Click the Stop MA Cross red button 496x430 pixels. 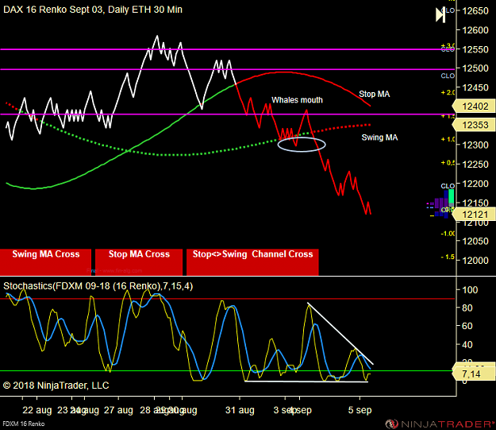pos(139,262)
